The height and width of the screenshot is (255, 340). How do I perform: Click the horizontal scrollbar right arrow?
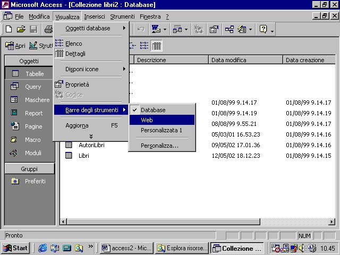(x=331, y=222)
